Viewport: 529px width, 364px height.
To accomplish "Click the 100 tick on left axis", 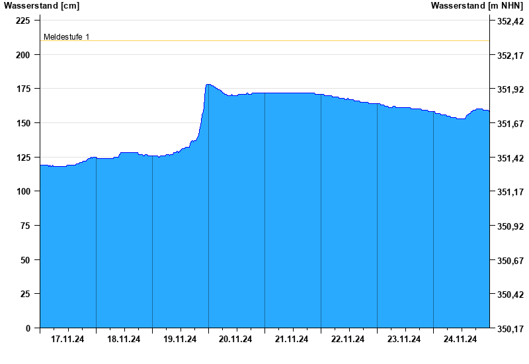I will coord(23,191).
